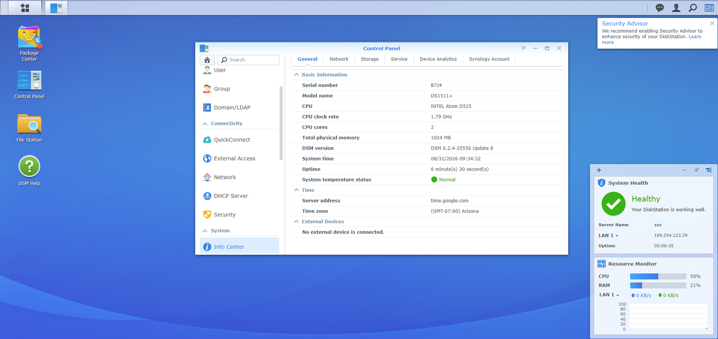Switch to the Service tab
Screen dimensions: 718x339
pyautogui.click(x=399, y=59)
